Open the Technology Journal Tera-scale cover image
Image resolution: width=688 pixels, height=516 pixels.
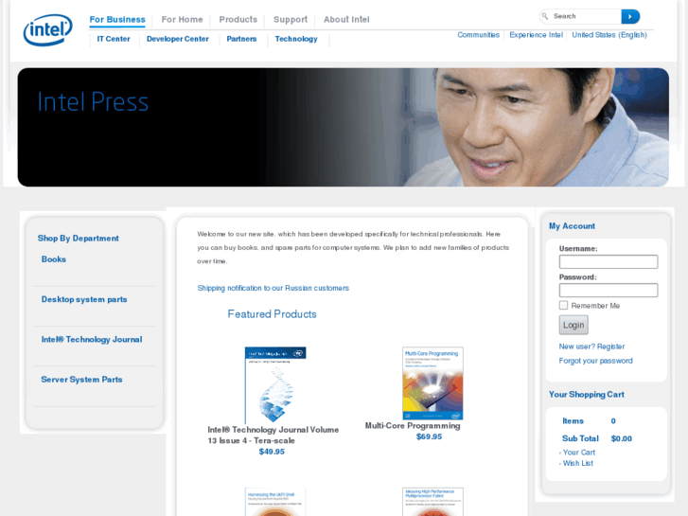coord(275,385)
